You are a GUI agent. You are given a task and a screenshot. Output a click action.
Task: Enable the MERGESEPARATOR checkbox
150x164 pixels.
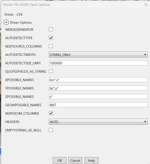51,29
